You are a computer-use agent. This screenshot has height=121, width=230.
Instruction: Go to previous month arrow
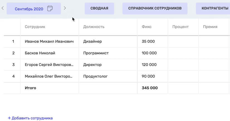click(3, 8)
